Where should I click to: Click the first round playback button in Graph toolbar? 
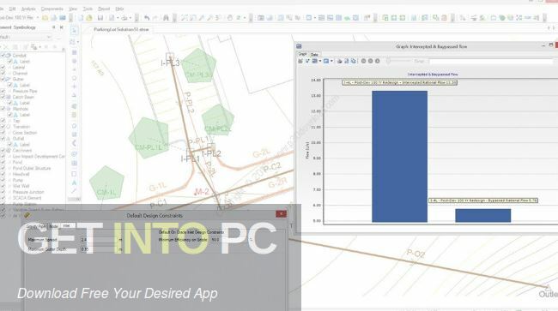pyautogui.click(x=363, y=61)
